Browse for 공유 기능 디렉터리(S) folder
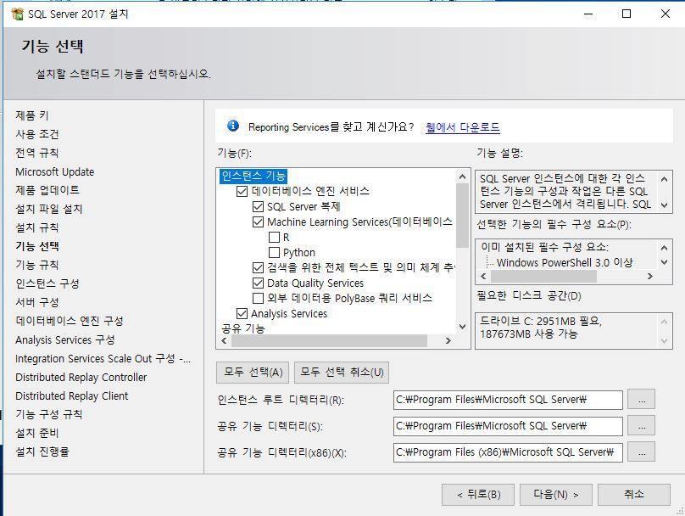The width and height of the screenshot is (685, 516). (641, 425)
